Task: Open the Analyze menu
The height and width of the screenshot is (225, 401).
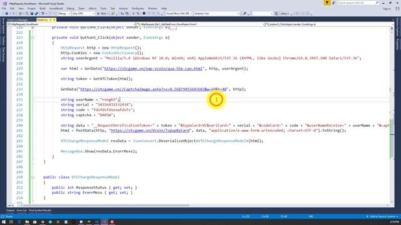Action: tap(123, 8)
